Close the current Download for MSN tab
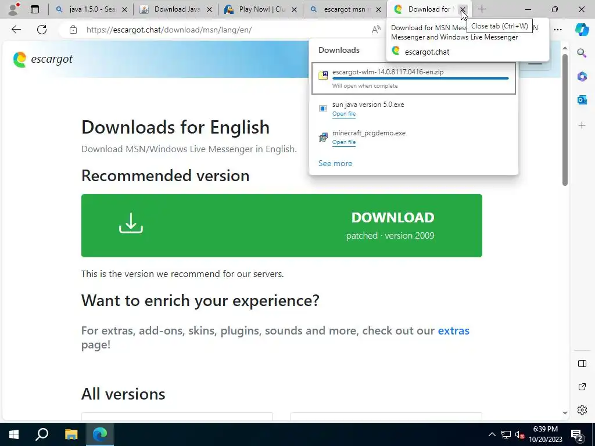Image resolution: width=595 pixels, height=446 pixels. click(x=463, y=9)
